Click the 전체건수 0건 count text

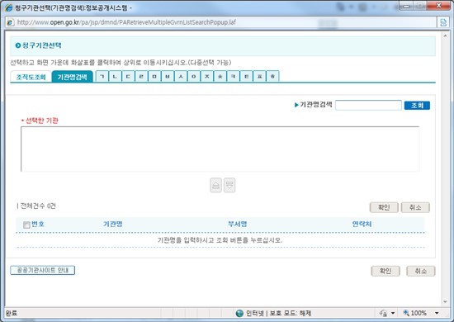click(x=38, y=206)
